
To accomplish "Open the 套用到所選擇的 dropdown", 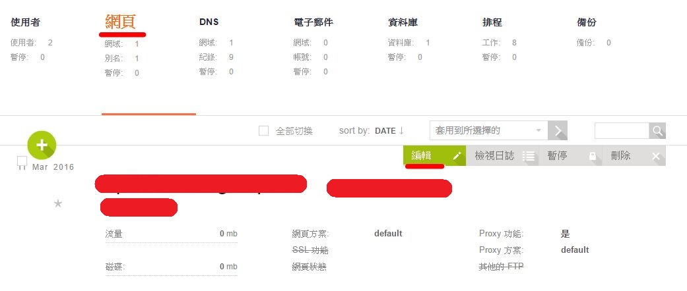I will [488, 130].
